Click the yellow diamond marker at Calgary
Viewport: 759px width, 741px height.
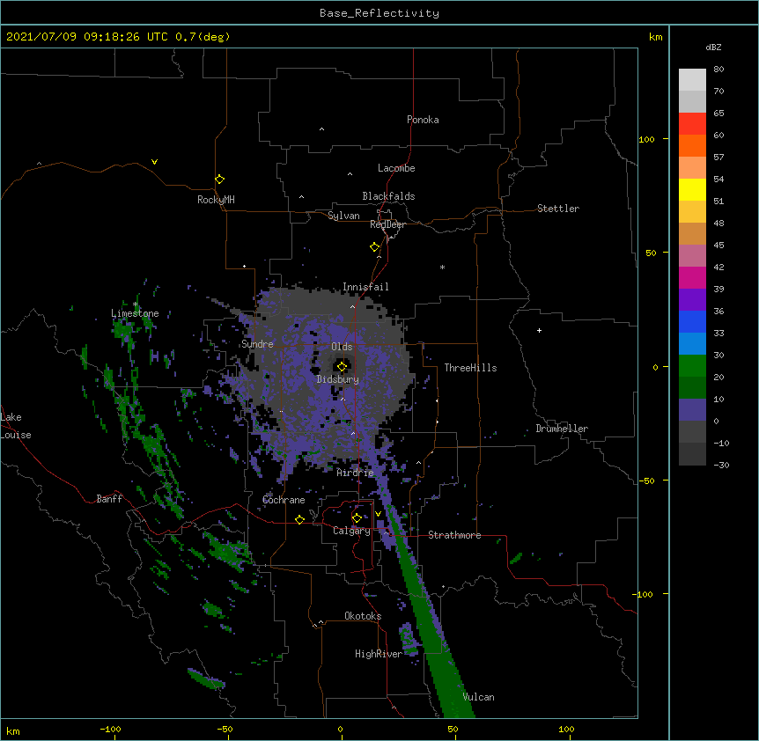[357, 517]
